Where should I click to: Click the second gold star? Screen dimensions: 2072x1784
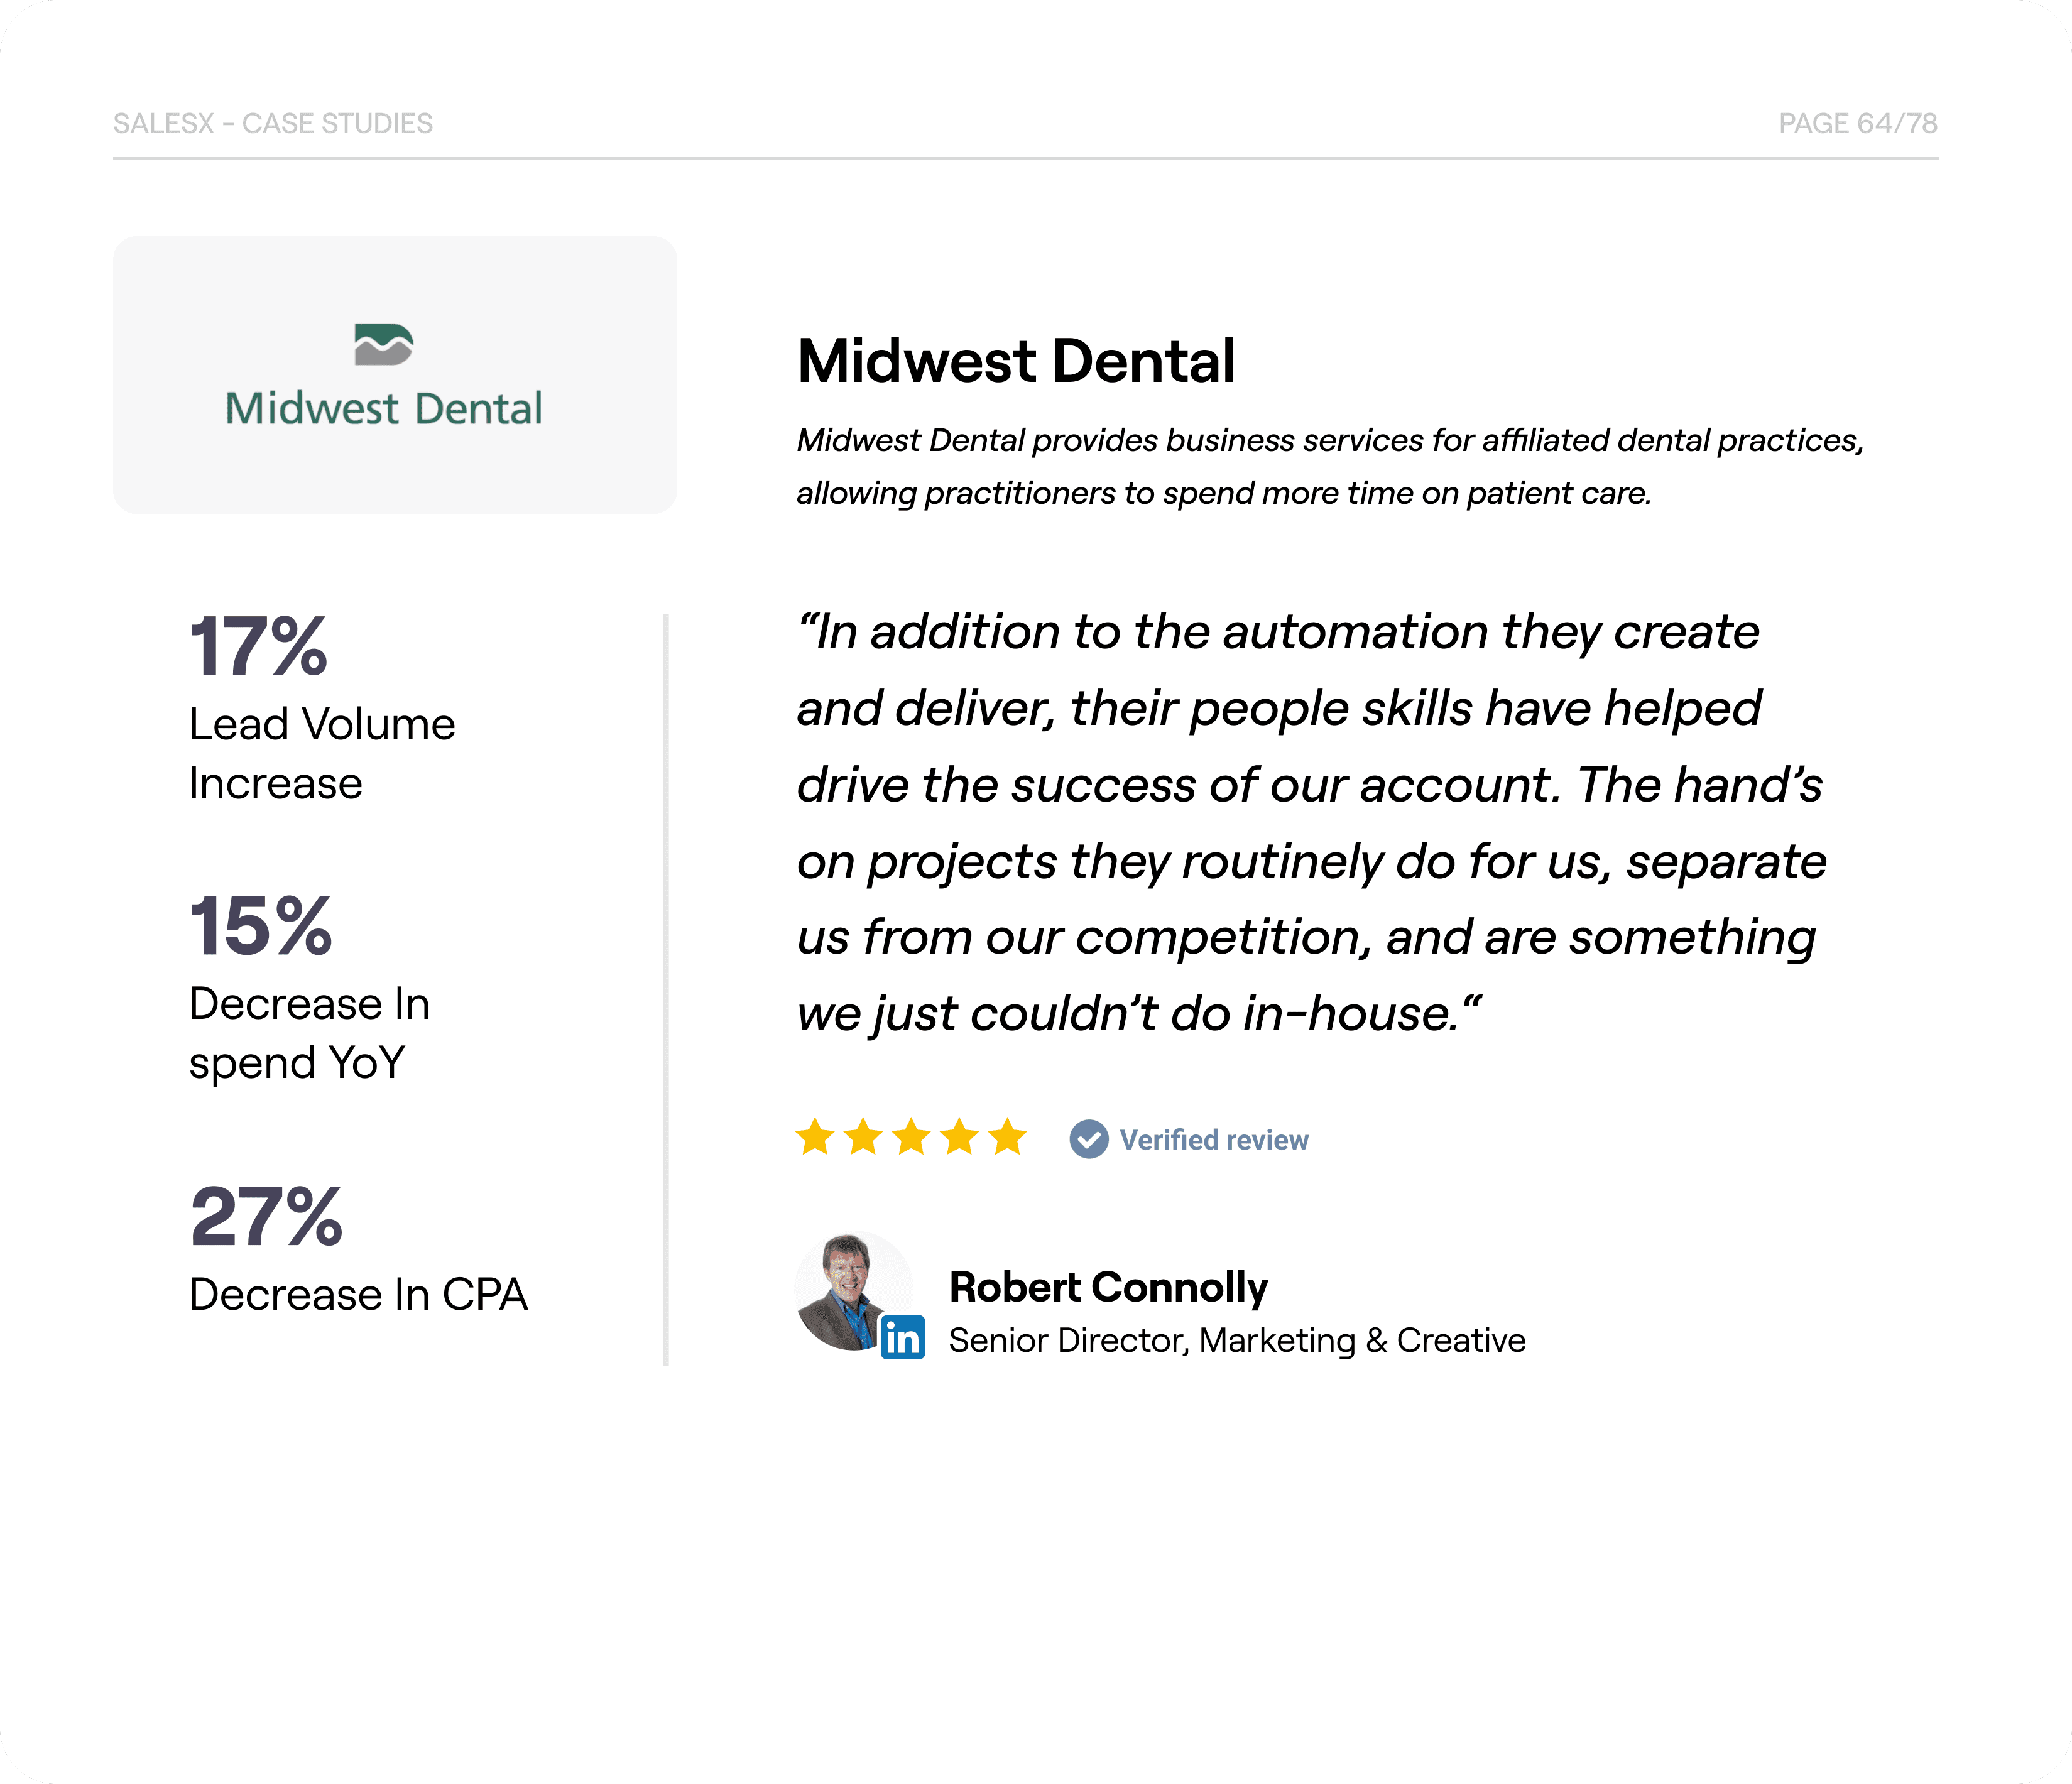pyautogui.click(x=863, y=1137)
